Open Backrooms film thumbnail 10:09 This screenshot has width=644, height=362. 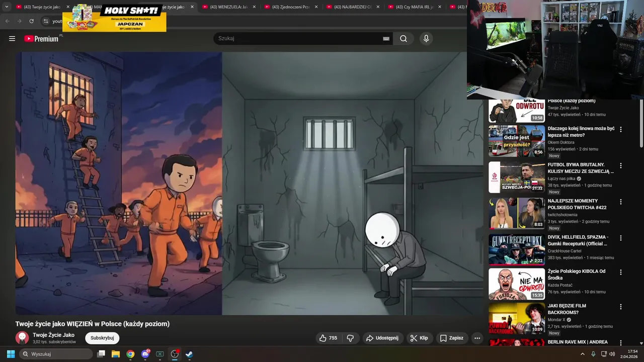click(x=517, y=318)
